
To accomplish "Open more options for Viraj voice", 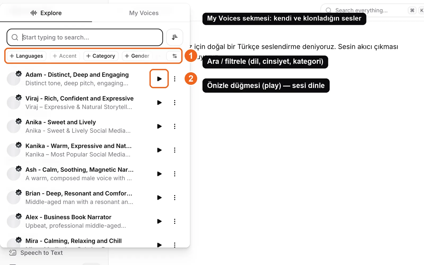I will point(175,103).
